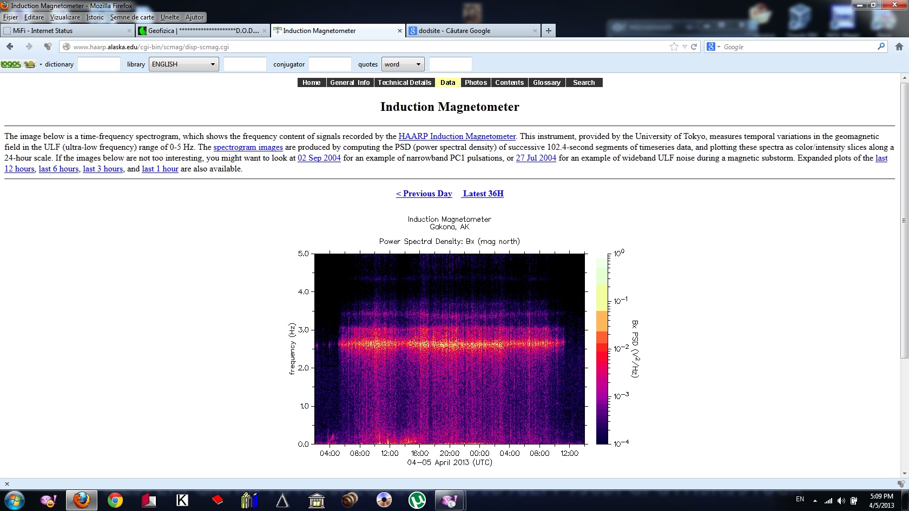Open the Fișier menu

pyautogui.click(x=10, y=17)
